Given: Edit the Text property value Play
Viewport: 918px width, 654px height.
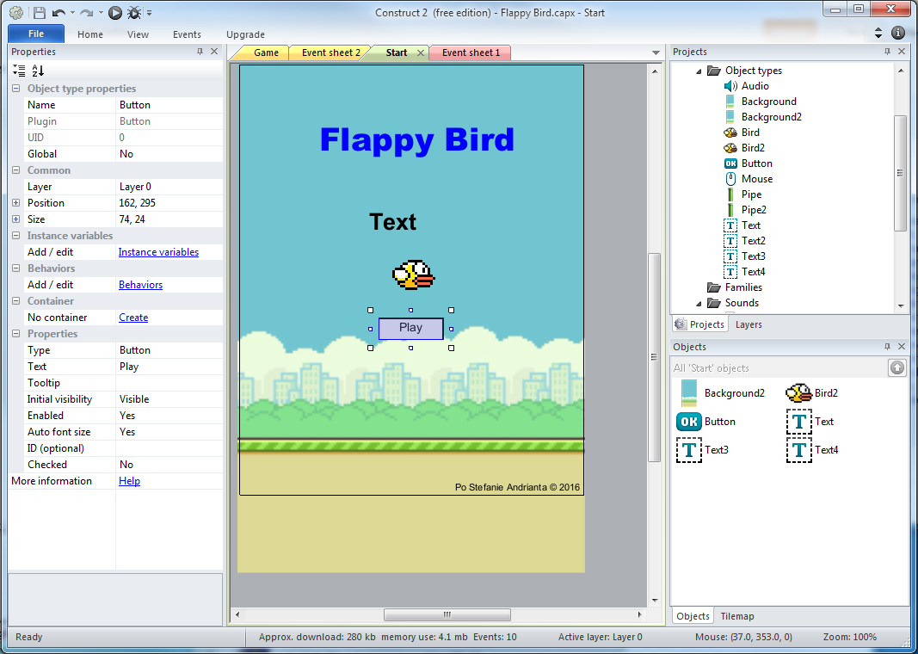Looking at the screenshot, I should coord(169,367).
